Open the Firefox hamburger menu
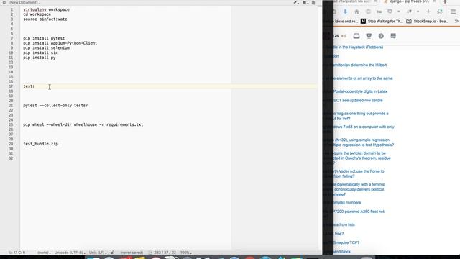 tap(454, 12)
